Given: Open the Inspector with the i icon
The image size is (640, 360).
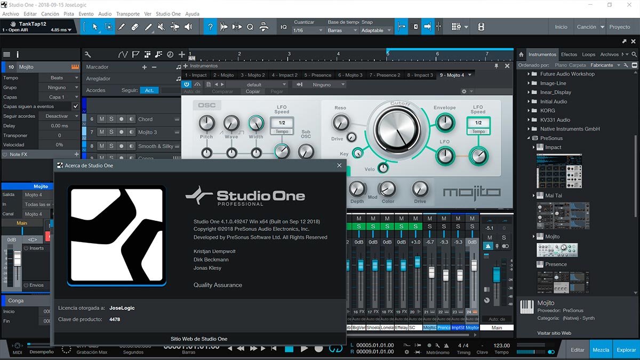Looking at the screenshot, I should tap(18, 54).
